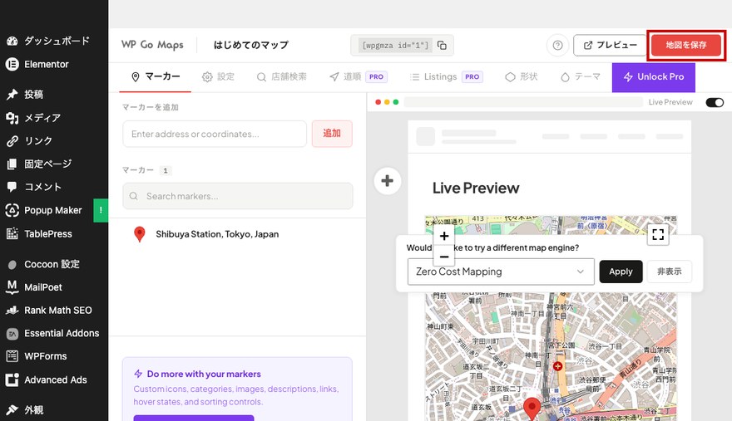The height and width of the screenshot is (421, 732).
Task: Open the help question mark icon
Action: tap(557, 45)
